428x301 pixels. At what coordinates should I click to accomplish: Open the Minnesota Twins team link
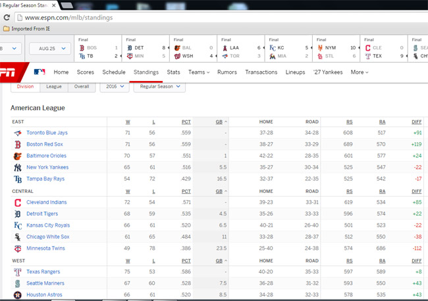45,248
